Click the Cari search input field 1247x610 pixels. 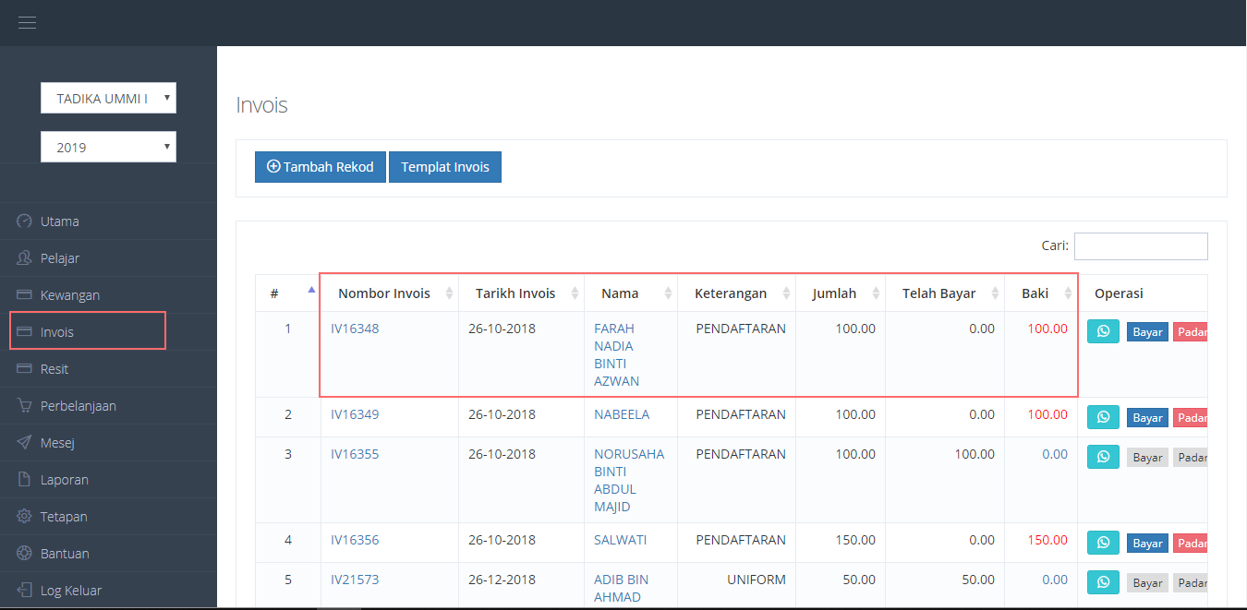pyautogui.click(x=1140, y=246)
